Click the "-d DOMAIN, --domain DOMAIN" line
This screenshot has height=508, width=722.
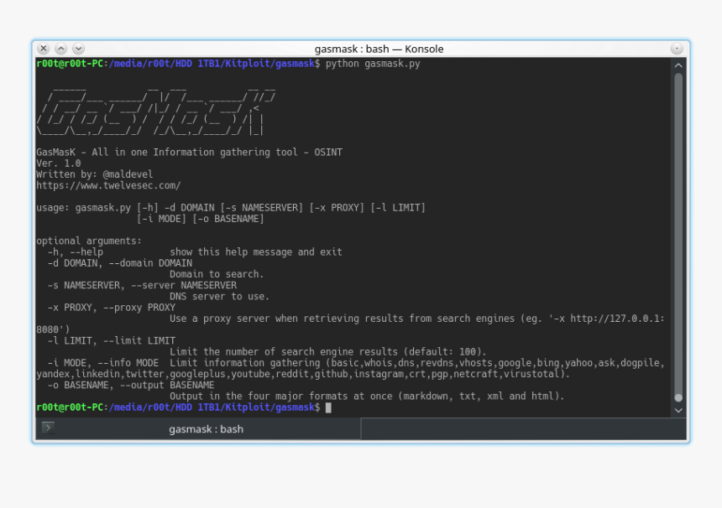click(119, 263)
